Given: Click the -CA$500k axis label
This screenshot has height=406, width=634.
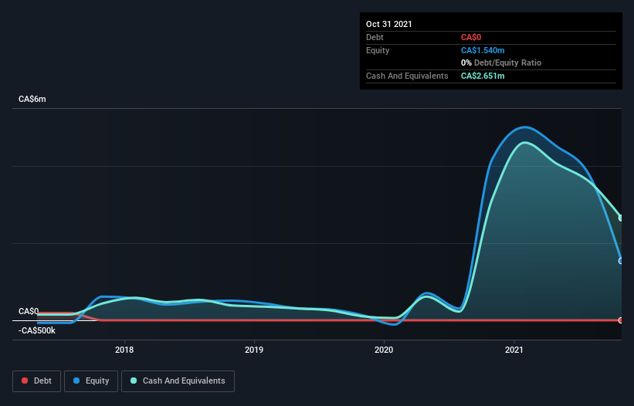Looking at the screenshot, I should (x=37, y=330).
